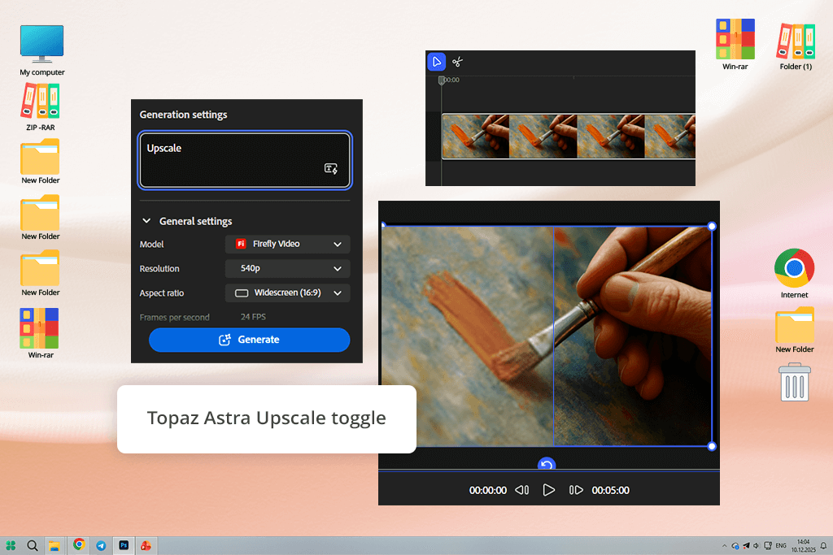This screenshot has height=555, width=833.
Task: Click the top-right corner handle of preview frame
Action: [x=712, y=227]
